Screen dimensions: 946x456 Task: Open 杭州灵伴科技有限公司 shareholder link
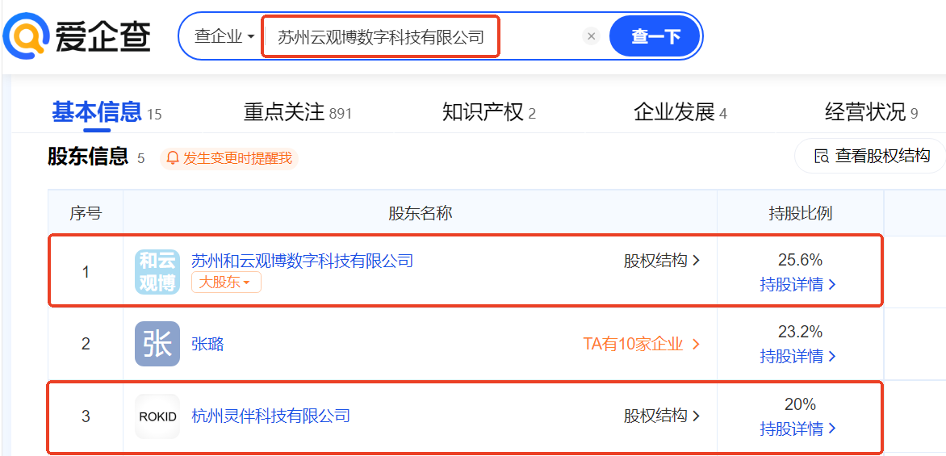tap(271, 416)
